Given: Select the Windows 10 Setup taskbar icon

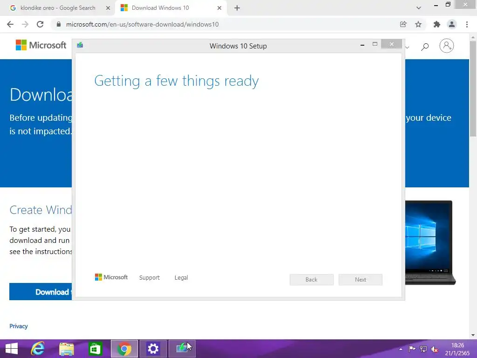Looking at the screenshot, I should 182,349.
